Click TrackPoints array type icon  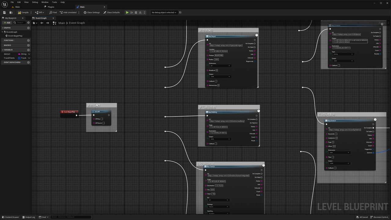(19, 58)
